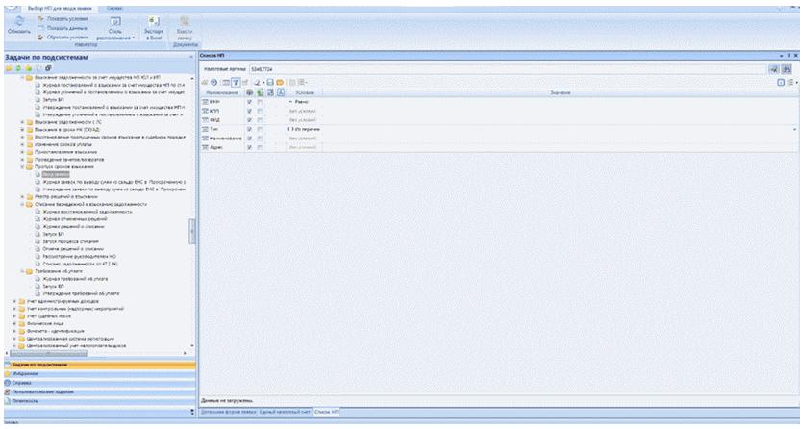Expand the Реестр решений о взыскании folder
This screenshot has height=429, width=803.
pyautogui.click(x=23, y=196)
